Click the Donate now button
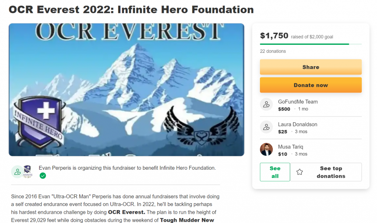Image resolution: width=377 pixels, height=223 pixels. point(310,85)
